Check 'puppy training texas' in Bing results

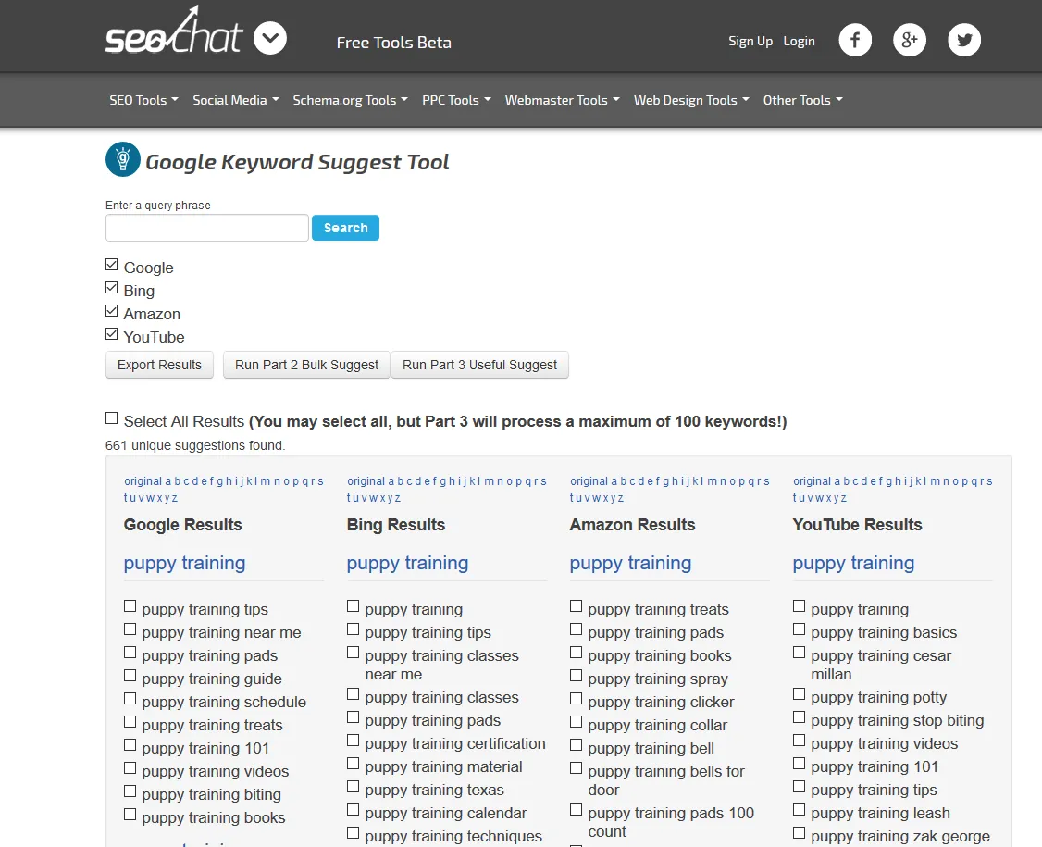353,787
